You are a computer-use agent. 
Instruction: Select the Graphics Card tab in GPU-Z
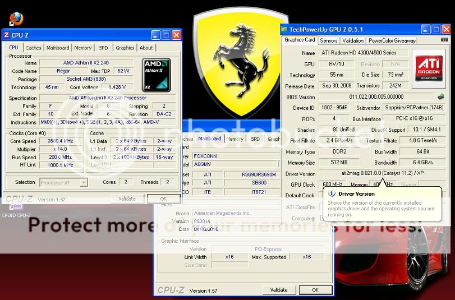tap(300, 40)
